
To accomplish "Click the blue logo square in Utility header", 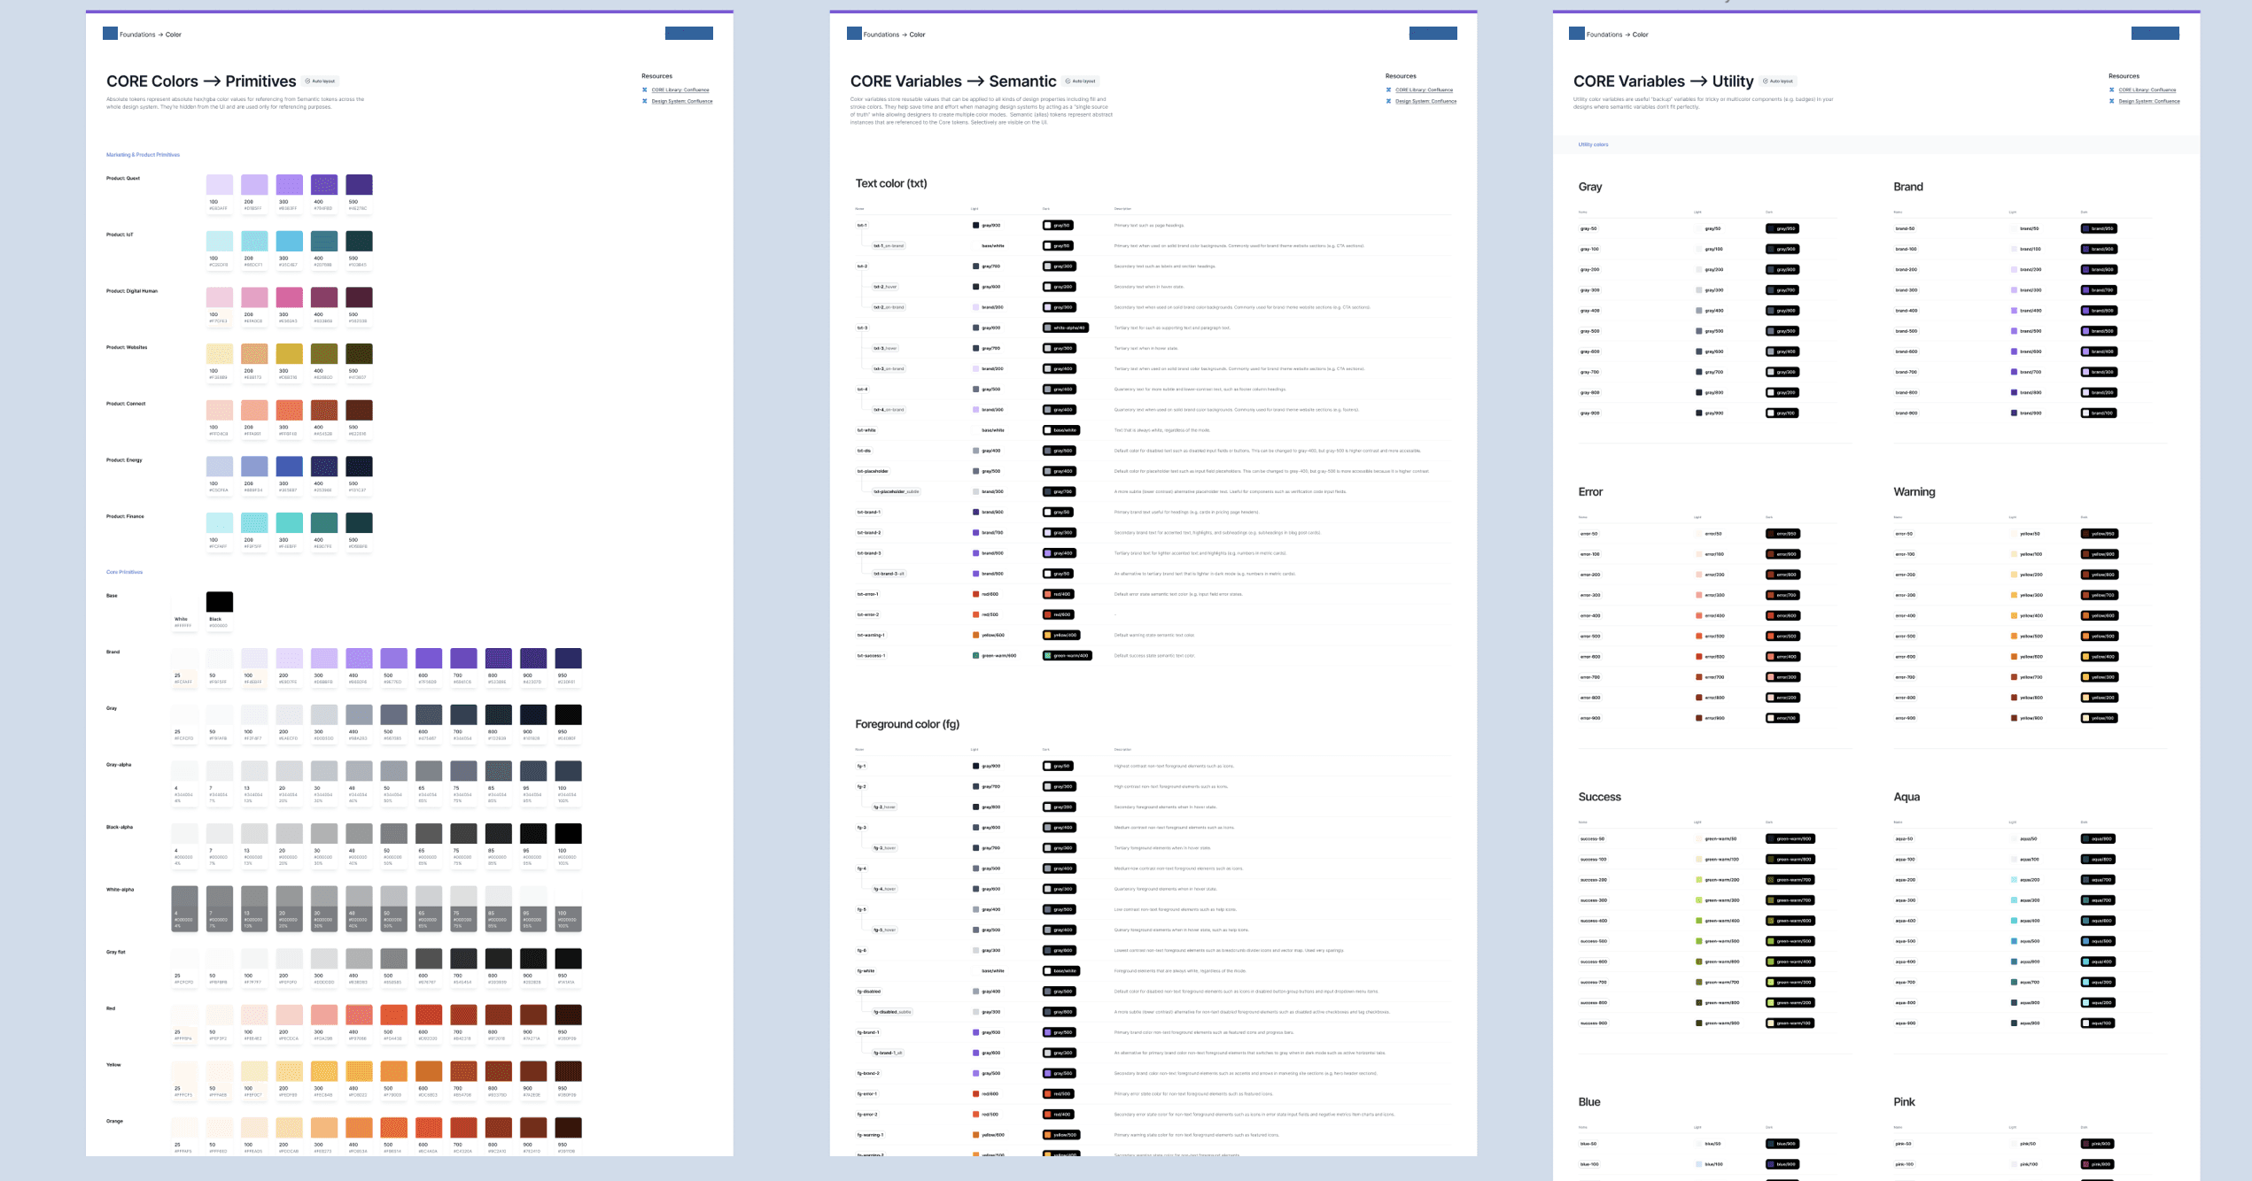I will (1576, 34).
